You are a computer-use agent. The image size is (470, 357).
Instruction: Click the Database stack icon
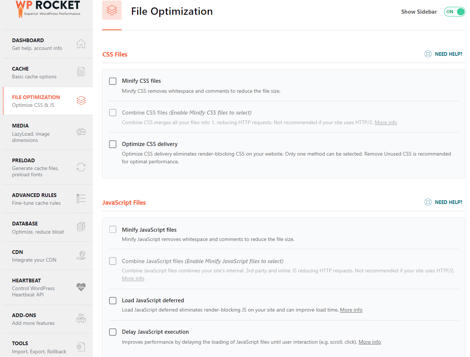tap(81, 227)
